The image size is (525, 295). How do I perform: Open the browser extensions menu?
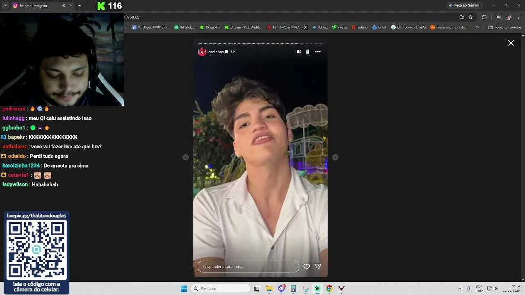[x=484, y=17]
